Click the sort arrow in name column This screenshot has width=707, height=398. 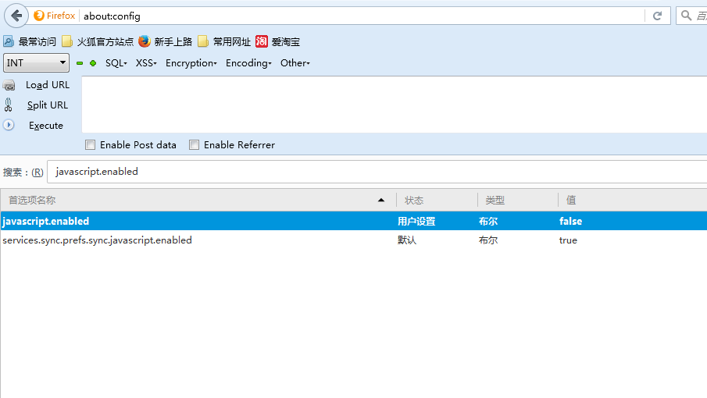381,200
